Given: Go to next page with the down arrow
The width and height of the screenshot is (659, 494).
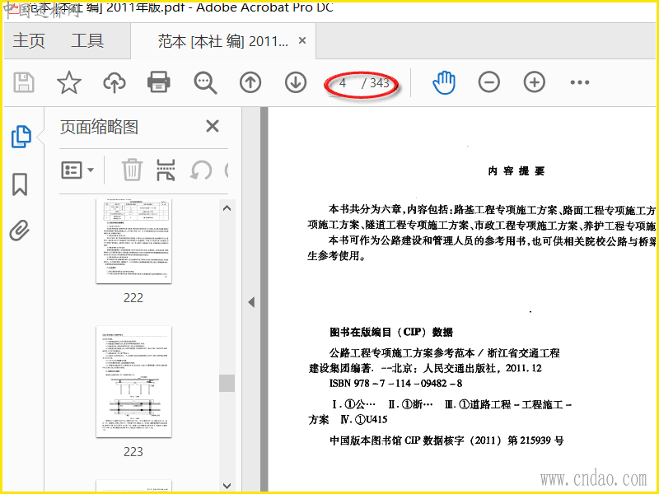Looking at the screenshot, I should click(296, 82).
